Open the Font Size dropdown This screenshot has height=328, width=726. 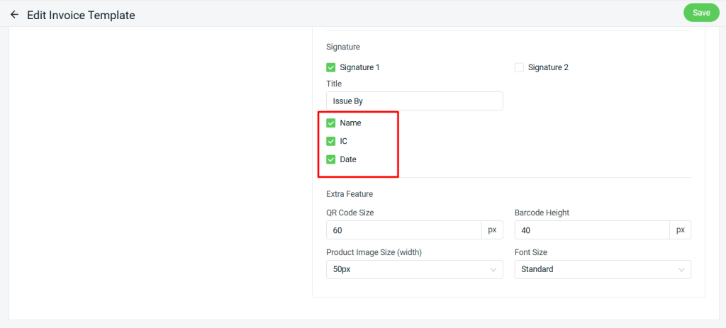[603, 269]
